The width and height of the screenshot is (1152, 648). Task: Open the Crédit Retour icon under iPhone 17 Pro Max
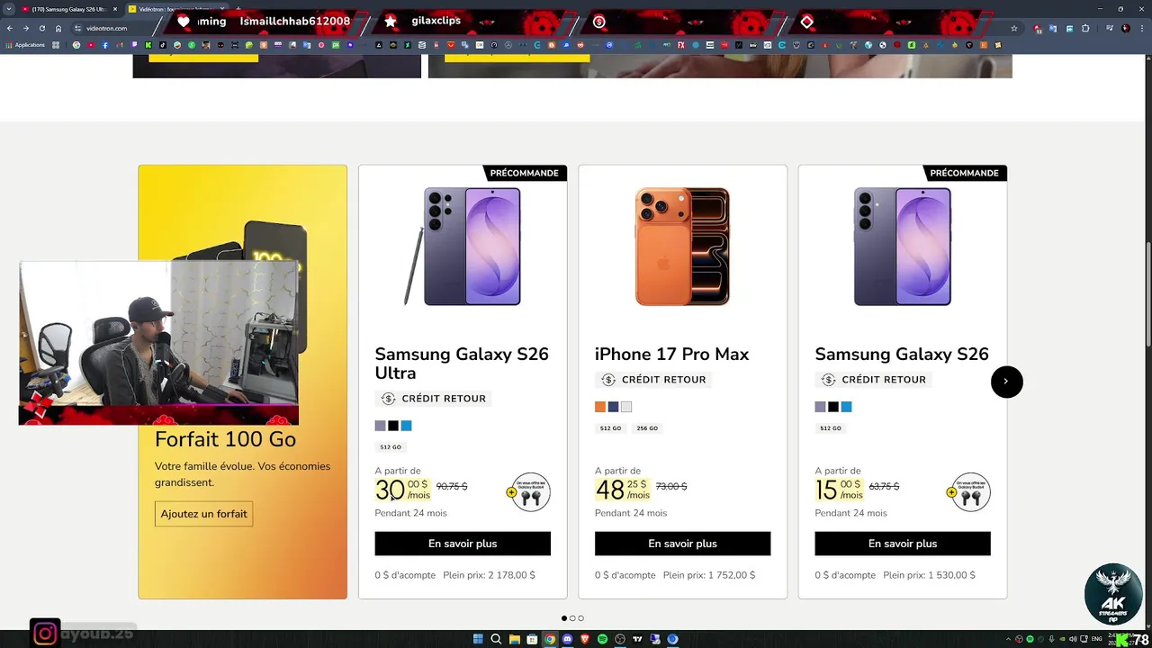(x=608, y=380)
